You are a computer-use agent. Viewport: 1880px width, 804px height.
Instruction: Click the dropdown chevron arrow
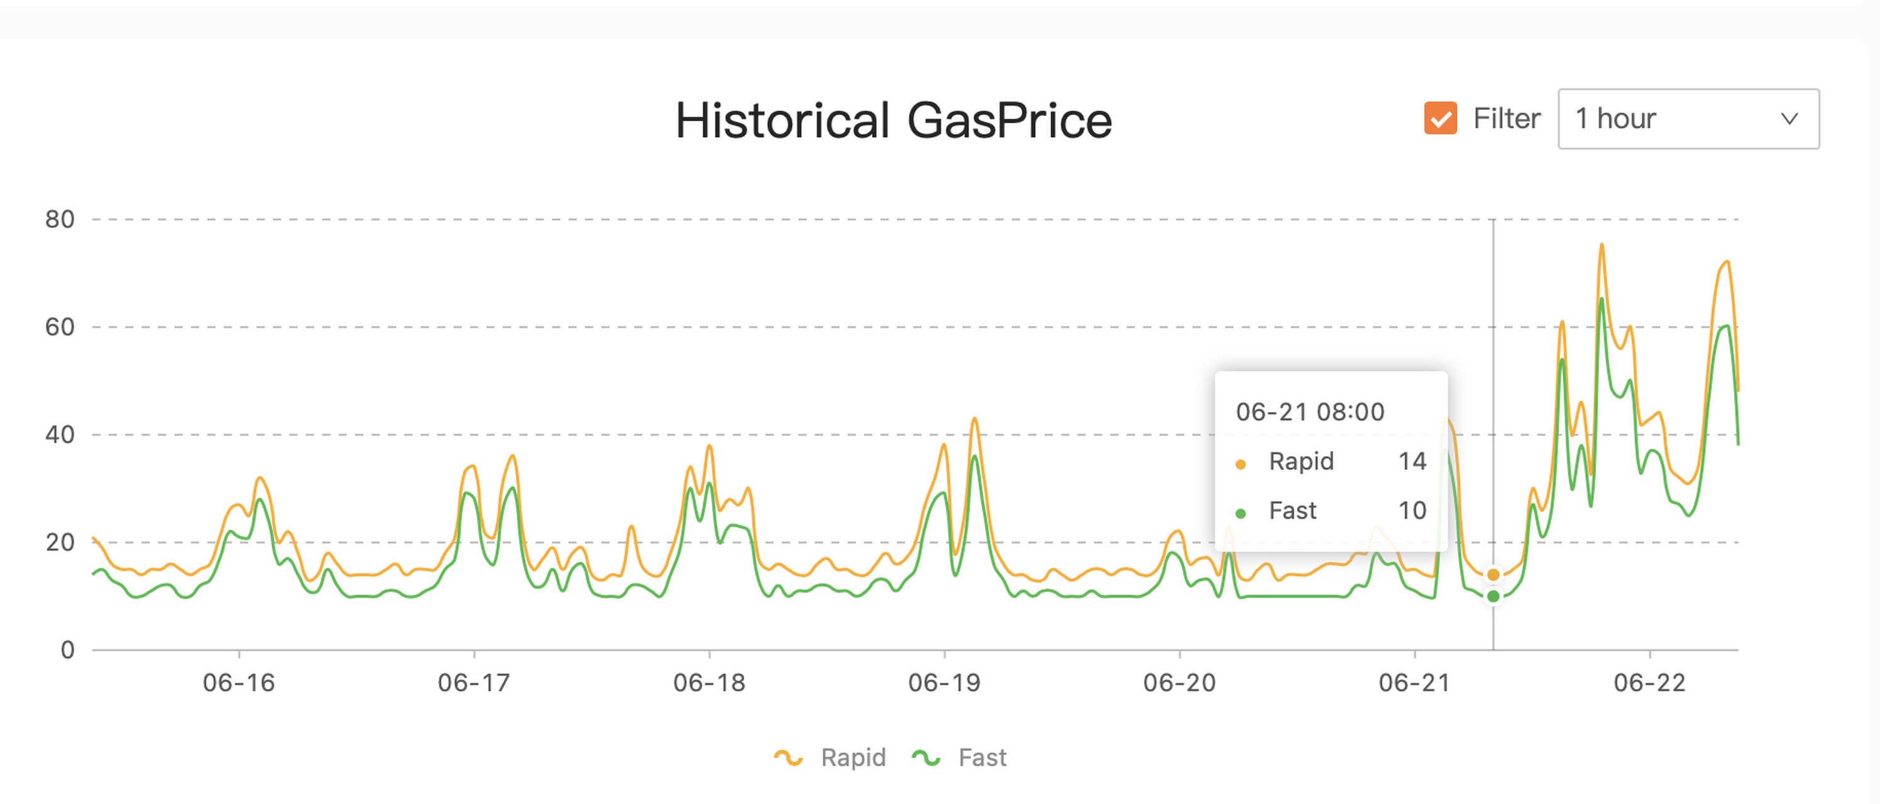(1789, 119)
